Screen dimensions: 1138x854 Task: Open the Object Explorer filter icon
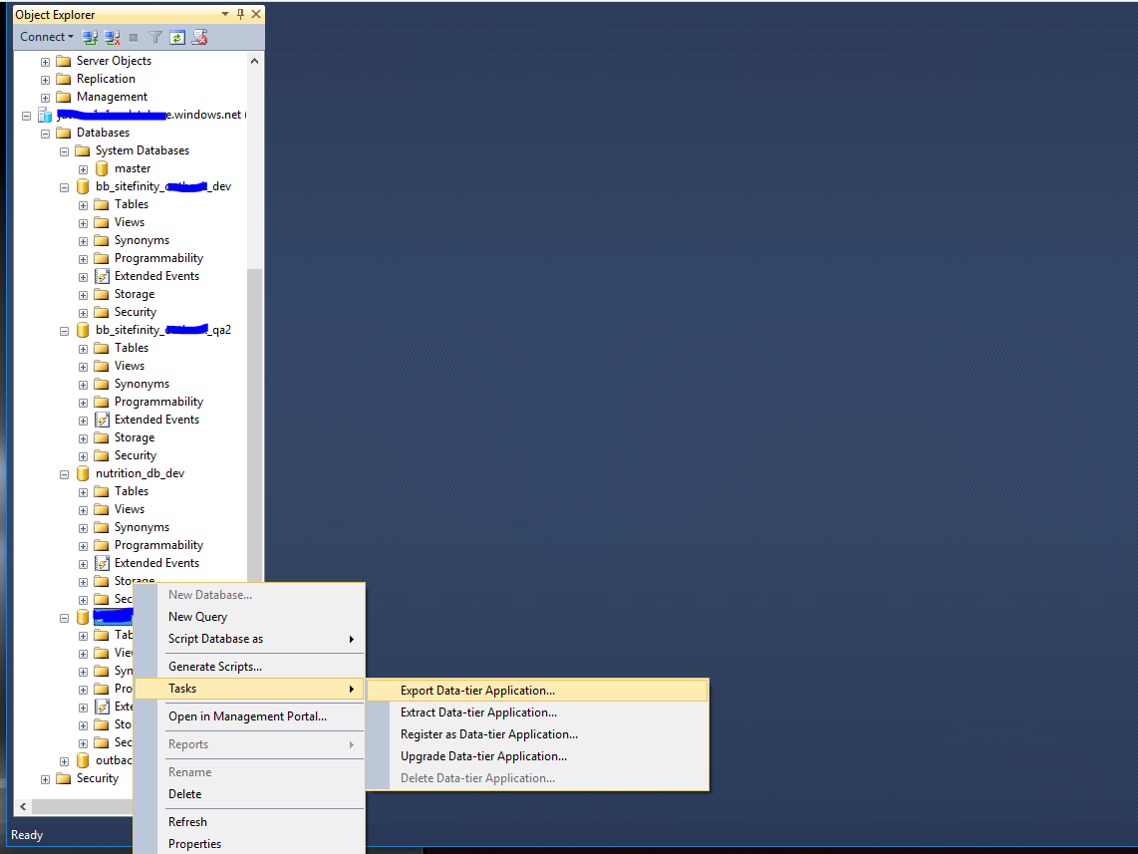click(154, 37)
